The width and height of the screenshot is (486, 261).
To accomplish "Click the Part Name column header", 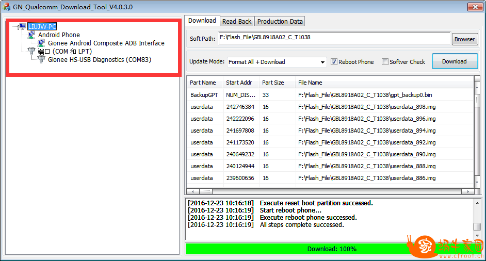I will [x=205, y=83].
